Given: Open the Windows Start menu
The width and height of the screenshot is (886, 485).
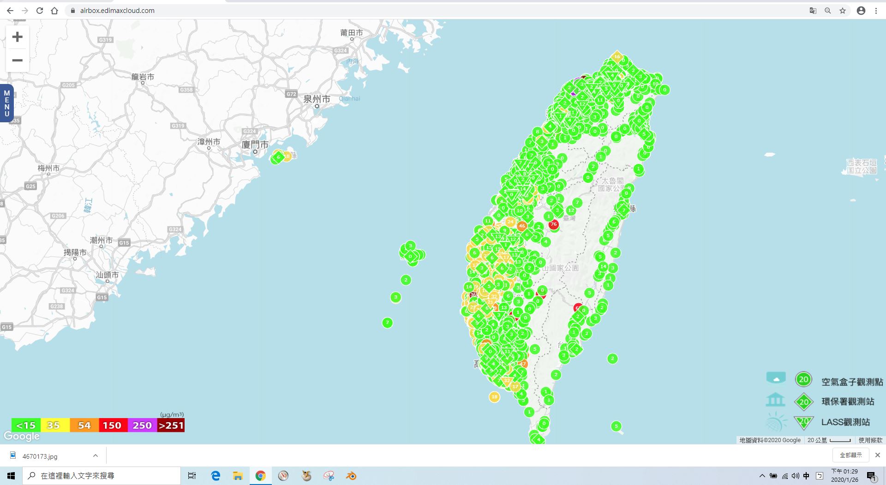Looking at the screenshot, I should (x=11, y=476).
